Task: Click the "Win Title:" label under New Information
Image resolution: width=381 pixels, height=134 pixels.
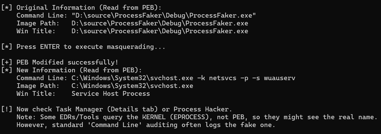Action: tap(36, 94)
